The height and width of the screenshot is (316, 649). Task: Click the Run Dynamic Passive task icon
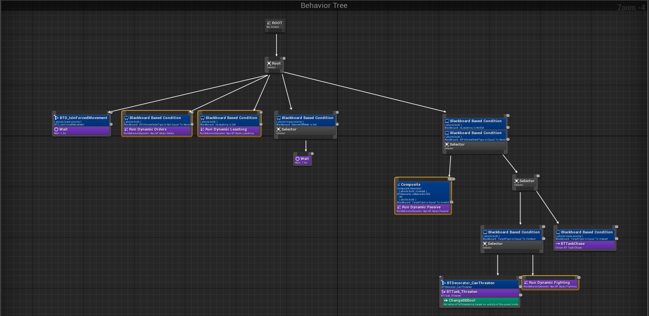(x=399, y=207)
